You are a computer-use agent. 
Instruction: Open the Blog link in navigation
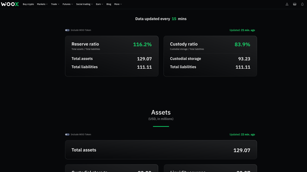(109, 4)
